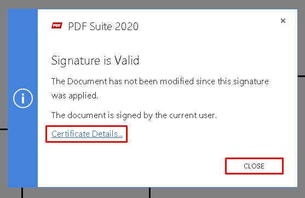Image resolution: width=305 pixels, height=198 pixels.
Task: Open the Certificate Details link
Action: point(87,134)
